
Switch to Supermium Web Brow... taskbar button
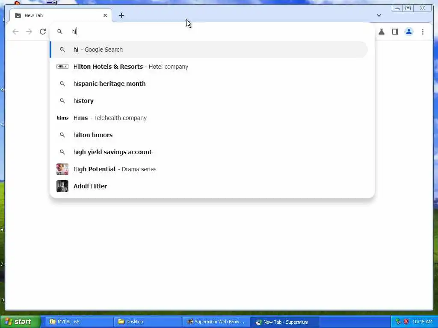[216, 322]
